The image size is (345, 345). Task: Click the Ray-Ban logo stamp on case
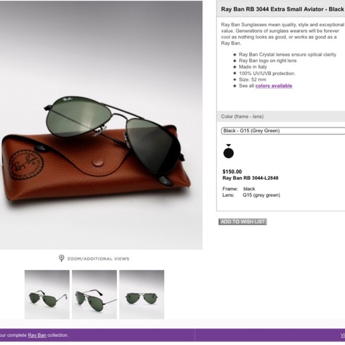[x=26, y=165]
